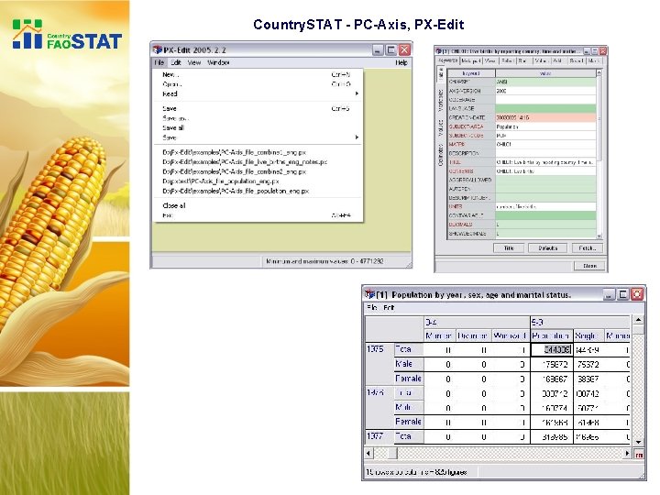Click the Population table window title icon
Viewport: 660px width, 495px height.
click(369, 294)
